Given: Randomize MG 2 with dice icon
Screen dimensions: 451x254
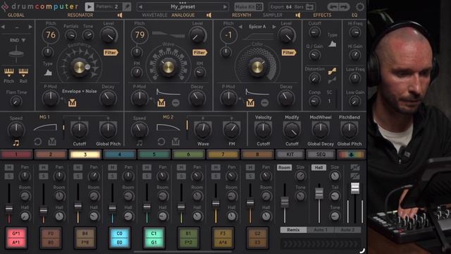Looking at the screenshot, I should click(175, 141).
